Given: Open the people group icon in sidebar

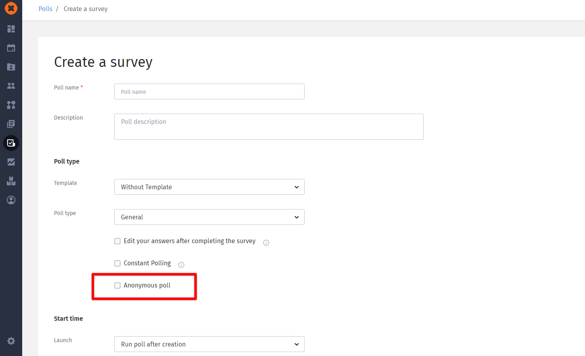Looking at the screenshot, I should tap(11, 86).
